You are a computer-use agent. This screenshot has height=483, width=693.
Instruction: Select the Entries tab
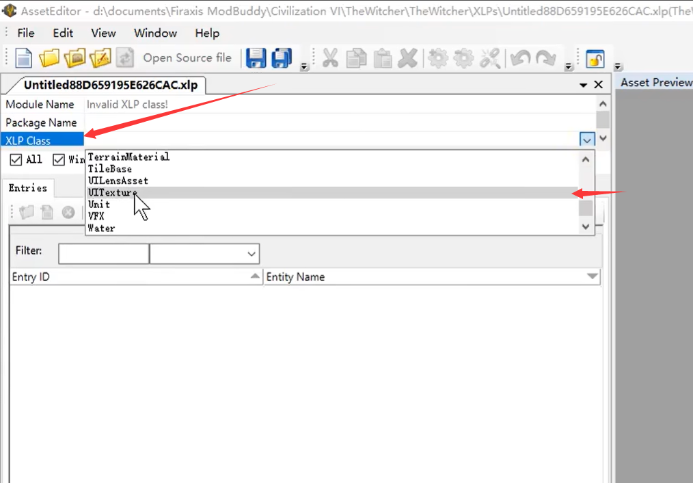coord(28,188)
